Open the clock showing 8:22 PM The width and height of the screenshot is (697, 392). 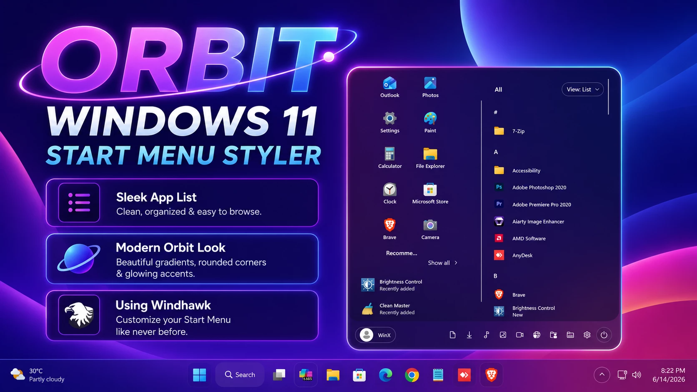point(669,375)
